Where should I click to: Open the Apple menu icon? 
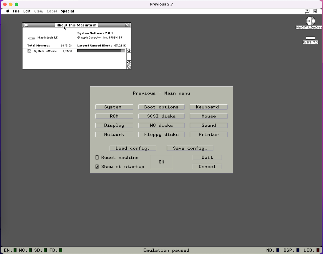(x=8, y=11)
